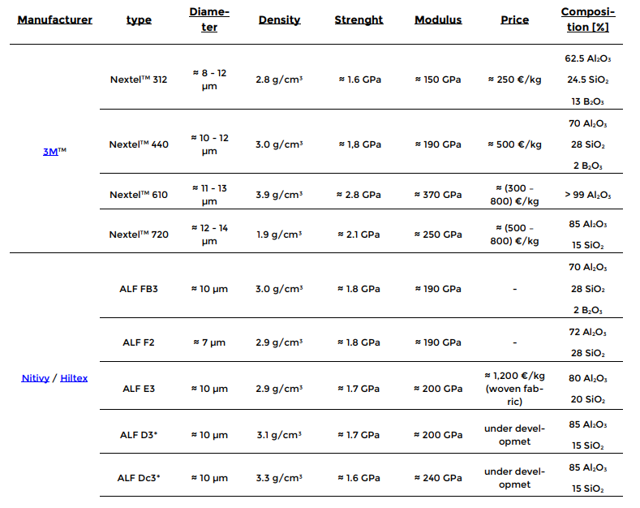The image size is (640, 508).
Task: Click the '> 99 Al₂O₃' composition value
Action: pyautogui.click(x=588, y=195)
